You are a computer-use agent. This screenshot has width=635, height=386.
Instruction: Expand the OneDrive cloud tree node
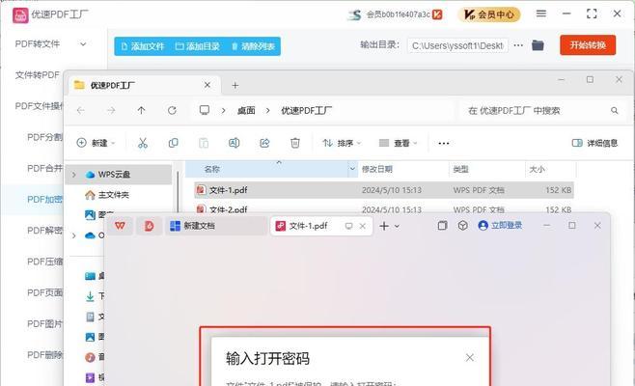tap(73, 235)
